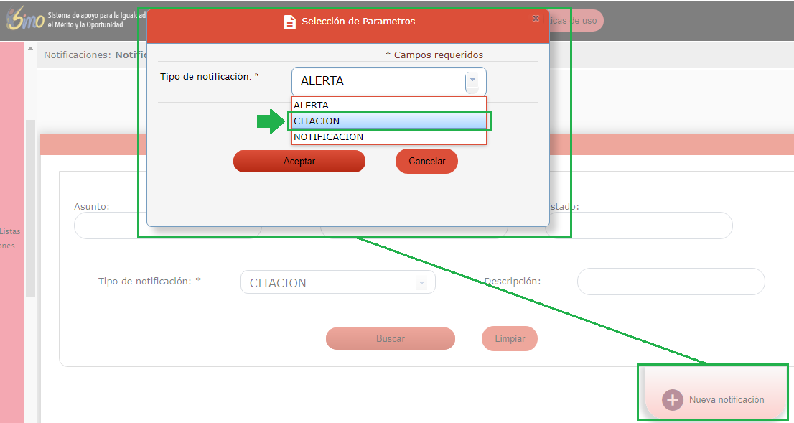794x423 pixels.
Task: Click the SIMO logo in the header
Action: pos(24,19)
